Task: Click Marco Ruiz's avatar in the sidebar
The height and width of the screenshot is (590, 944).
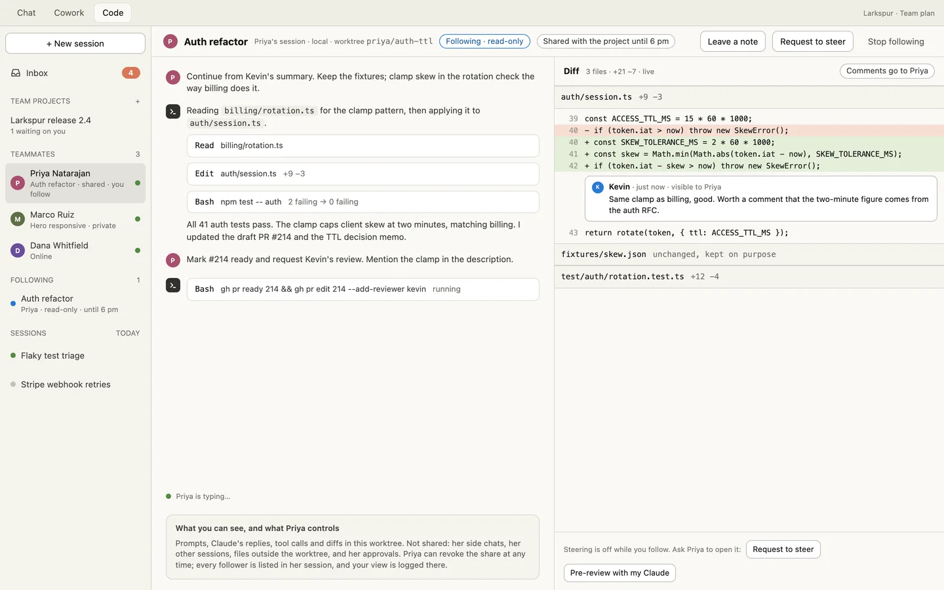Action: 18,219
